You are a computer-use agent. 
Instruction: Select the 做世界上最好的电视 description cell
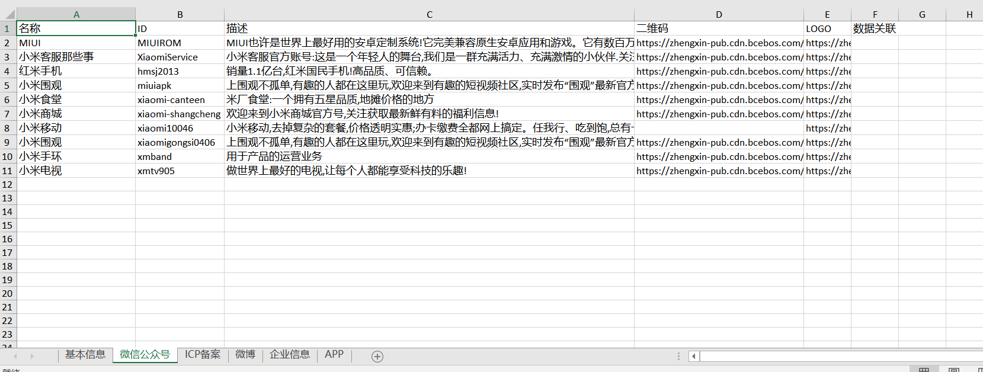[430, 171]
